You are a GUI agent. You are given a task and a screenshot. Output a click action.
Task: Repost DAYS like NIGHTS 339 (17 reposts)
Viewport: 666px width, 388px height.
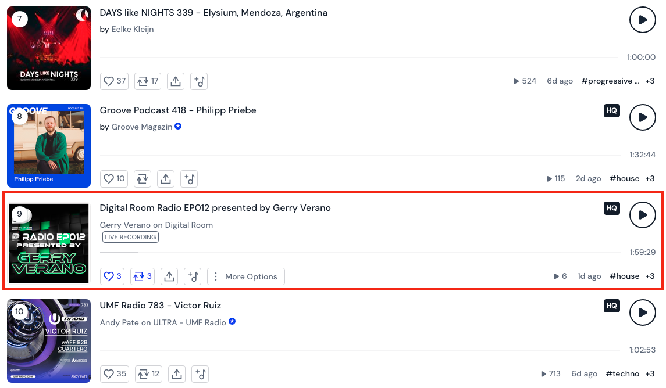(x=148, y=81)
